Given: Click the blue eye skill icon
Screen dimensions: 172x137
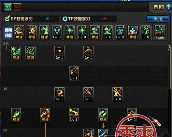Looking at the screenshot, I should 120,33.
